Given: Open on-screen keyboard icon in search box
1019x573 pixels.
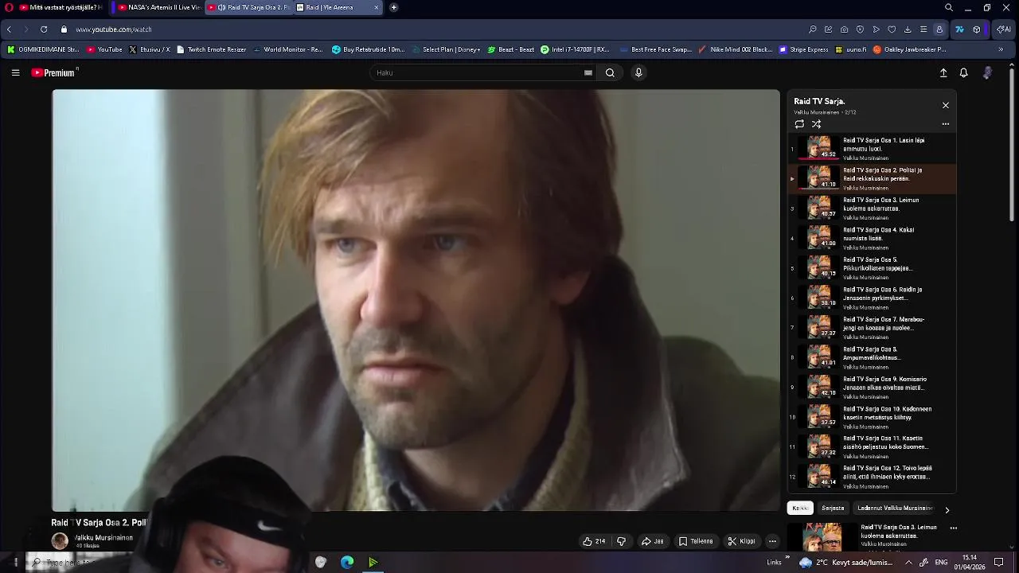Looking at the screenshot, I should point(588,72).
